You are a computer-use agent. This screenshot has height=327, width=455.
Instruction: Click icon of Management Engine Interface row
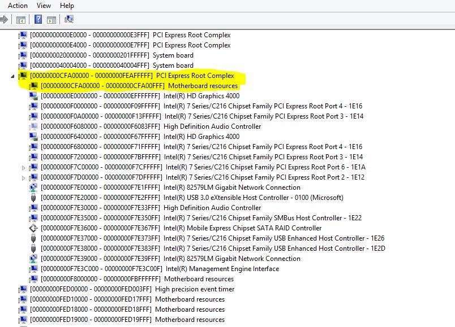tap(33, 269)
